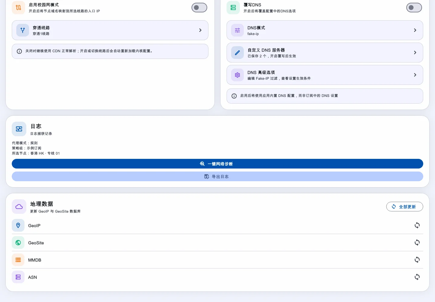Image resolution: width=435 pixels, height=302 pixels.
Task: Click the GeoIP location pin icon
Action: click(x=18, y=225)
